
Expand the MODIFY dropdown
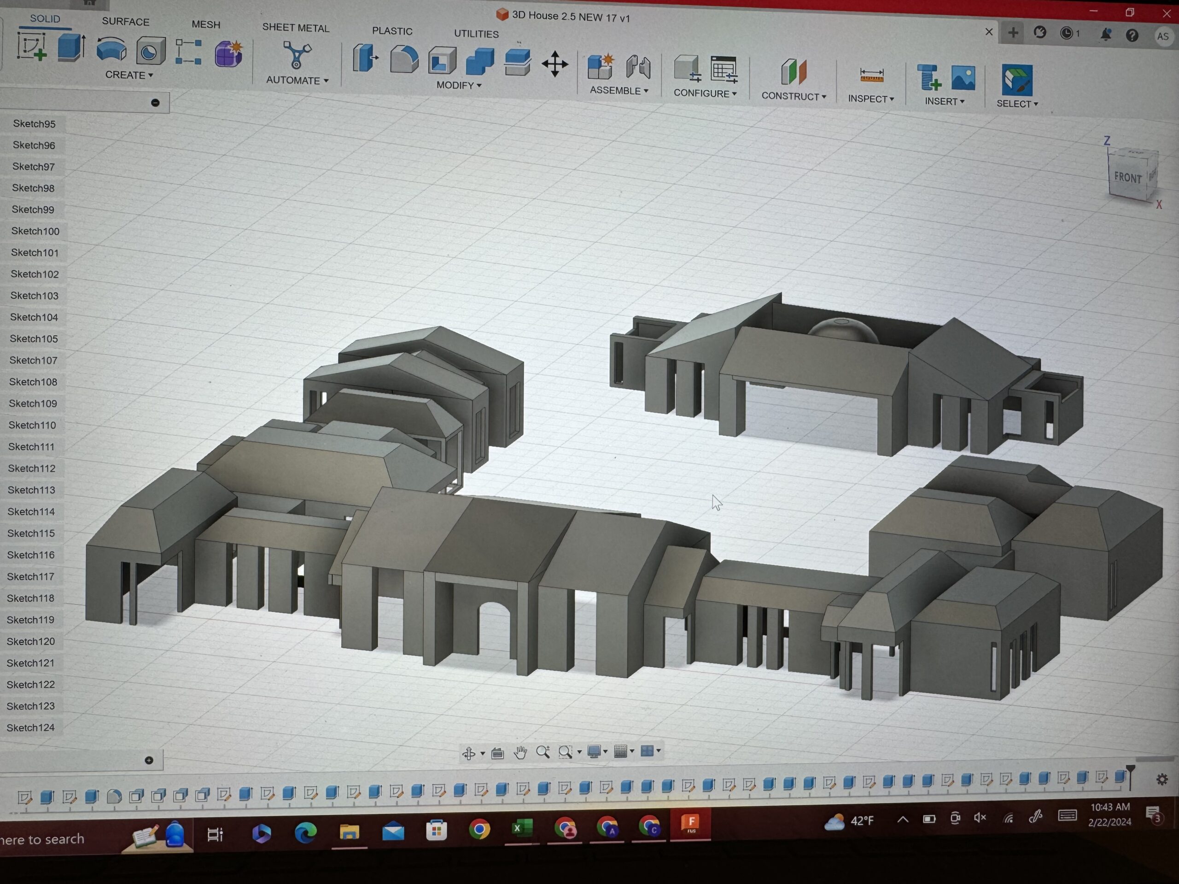pyautogui.click(x=458, y=85)
